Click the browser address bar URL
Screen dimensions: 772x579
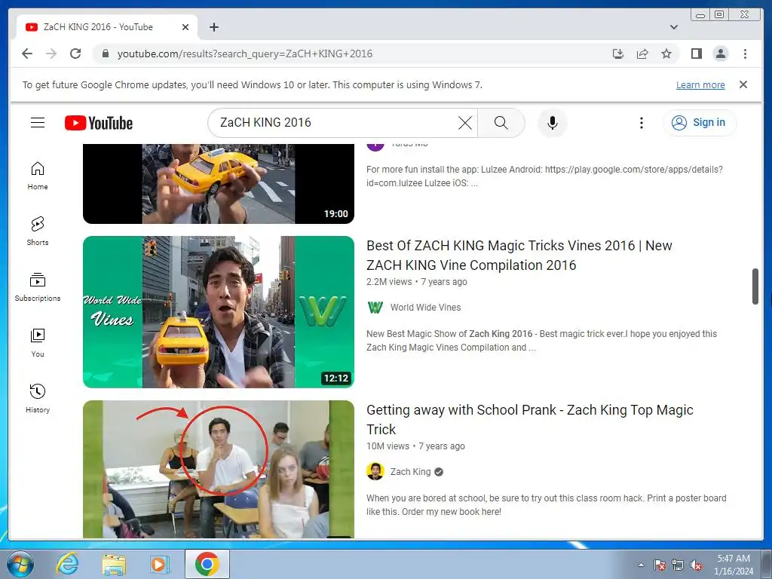245,54
